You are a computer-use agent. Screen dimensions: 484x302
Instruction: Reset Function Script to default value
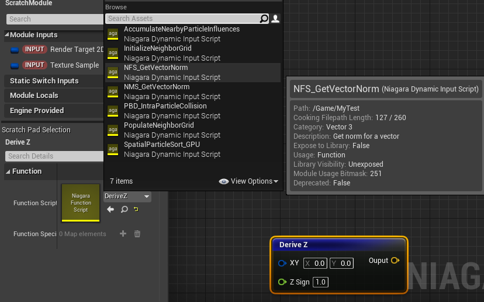(x=136, y=209)
